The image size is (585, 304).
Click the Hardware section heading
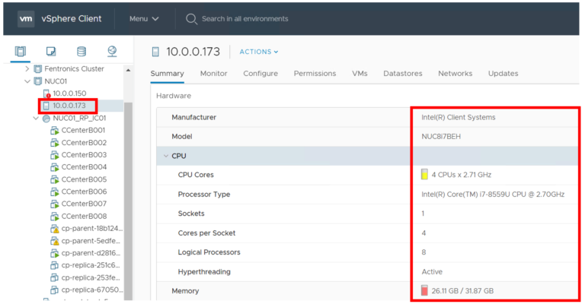tap(174, 96)
